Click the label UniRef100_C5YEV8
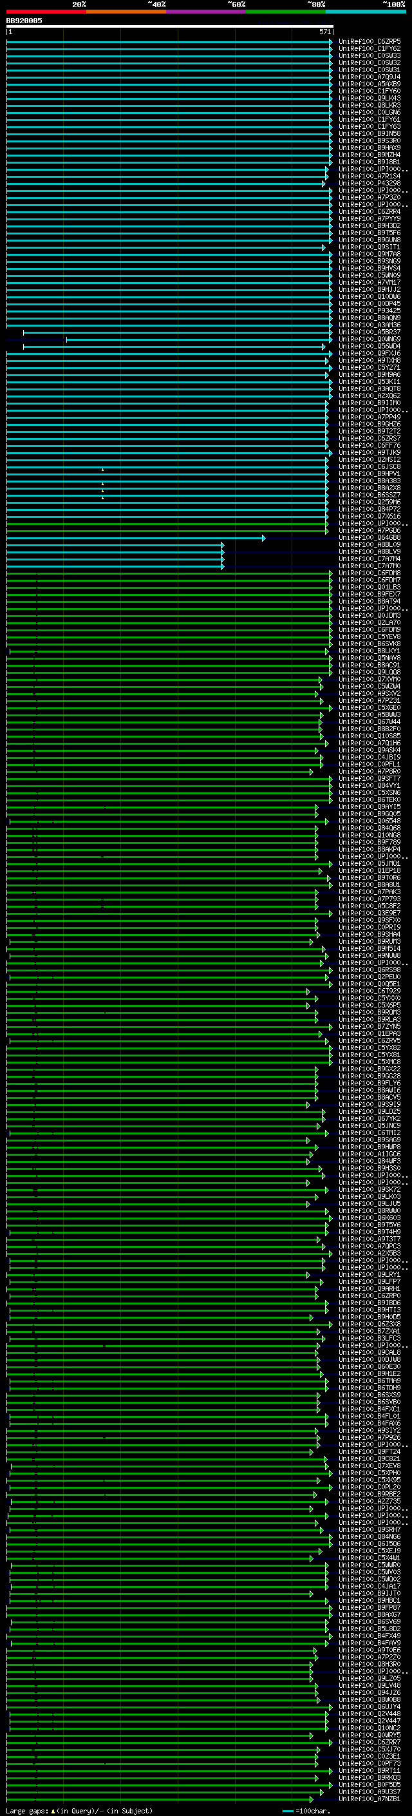412x1816 pixels. point(370,636)
